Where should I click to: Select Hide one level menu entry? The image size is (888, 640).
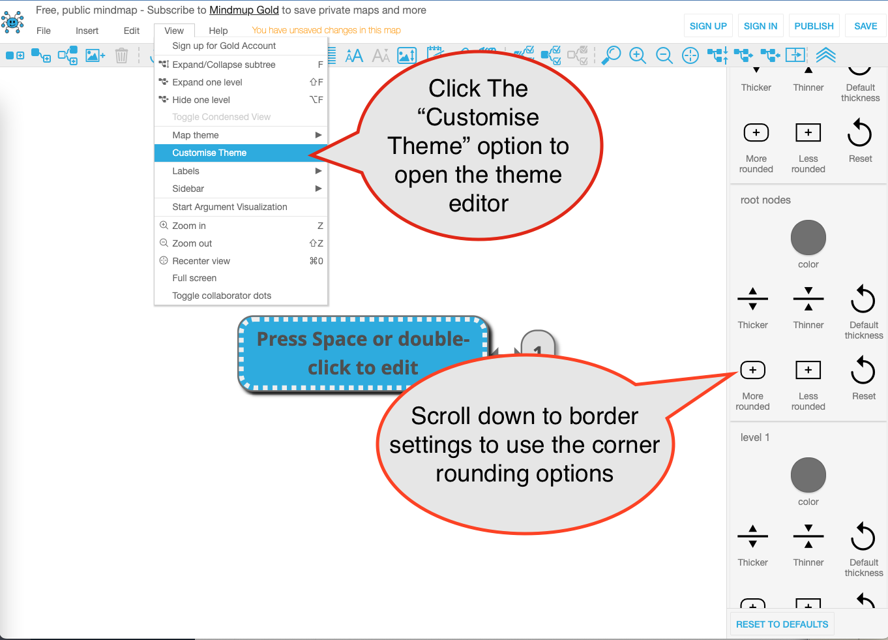241,100
